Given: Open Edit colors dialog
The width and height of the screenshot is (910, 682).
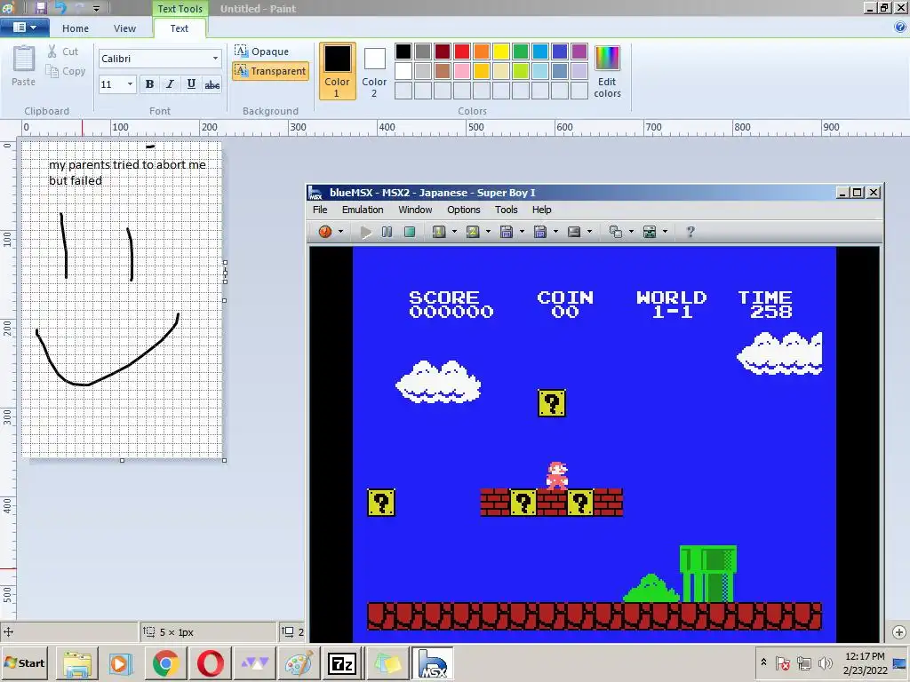Looking at the screenshot, I should (607, 71).
